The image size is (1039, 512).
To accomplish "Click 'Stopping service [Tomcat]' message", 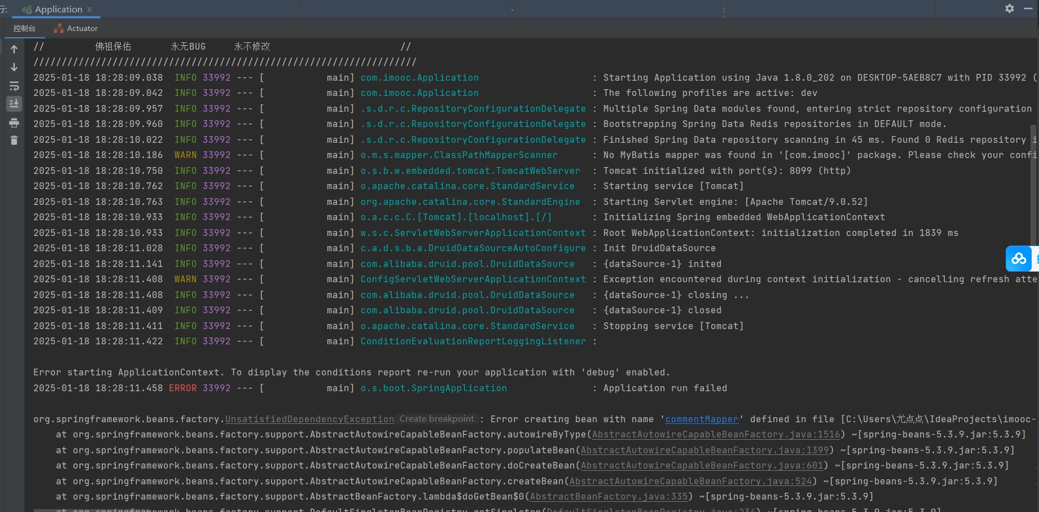I will 673,326.
